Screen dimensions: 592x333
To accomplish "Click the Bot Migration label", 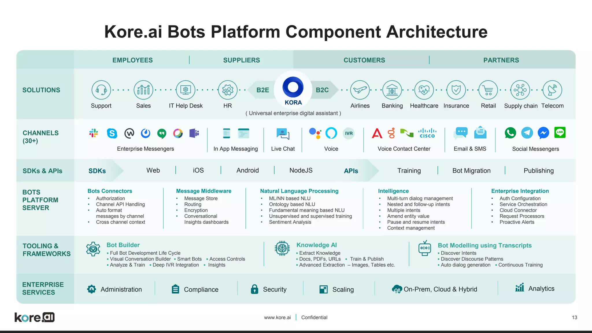I will coord(471,171).
